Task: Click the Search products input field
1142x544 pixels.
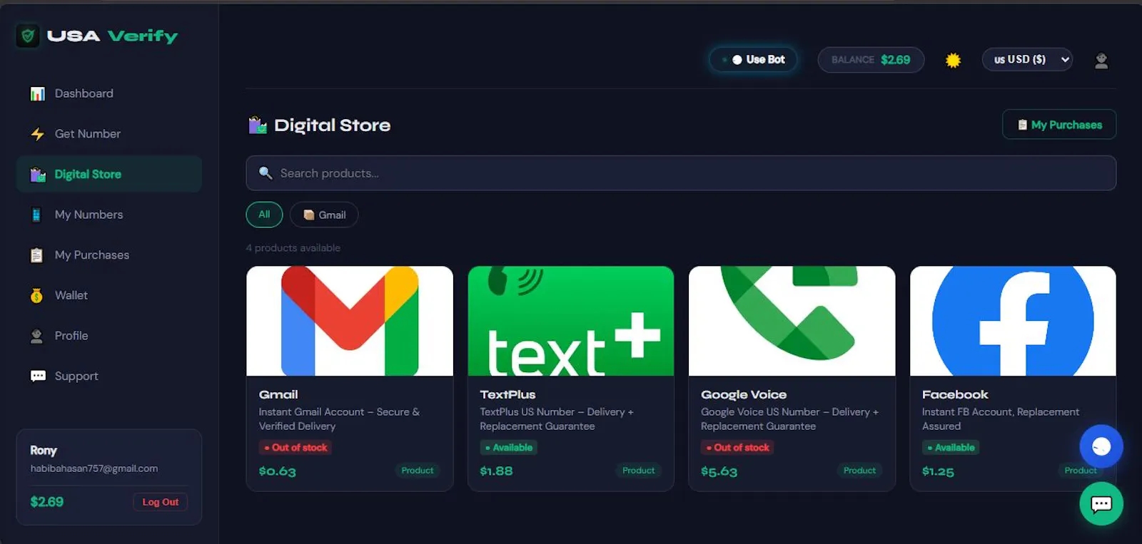Action: [681, 173]
